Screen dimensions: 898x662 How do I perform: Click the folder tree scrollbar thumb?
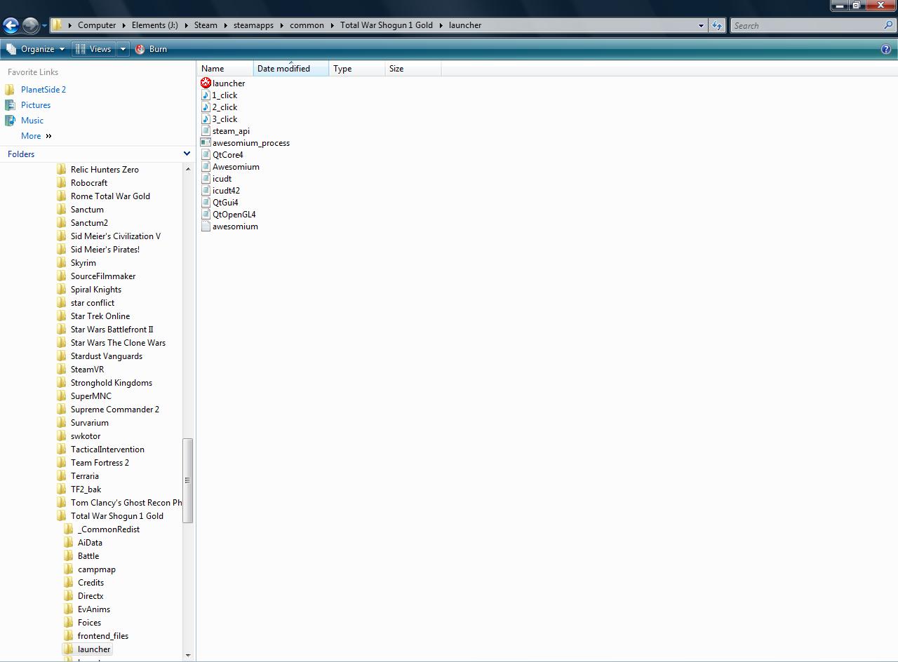pyautogui.click(x=187, y=480)
